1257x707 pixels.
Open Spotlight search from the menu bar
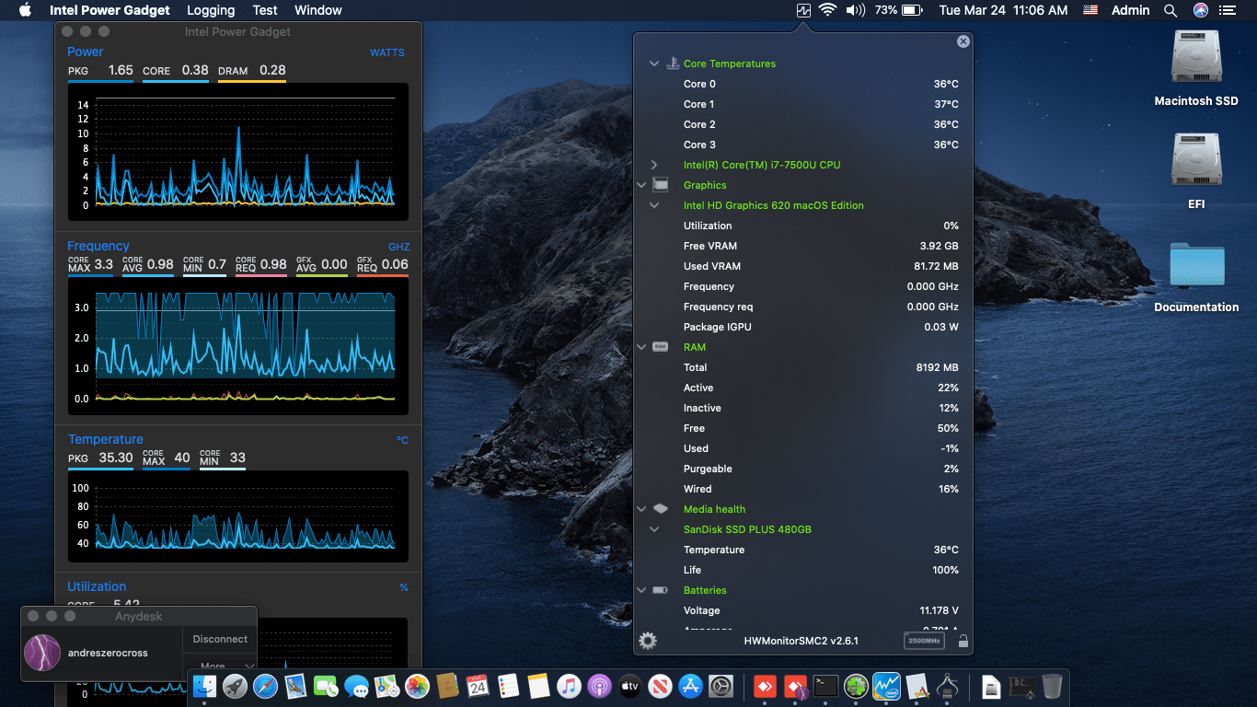pos(1170,10)
